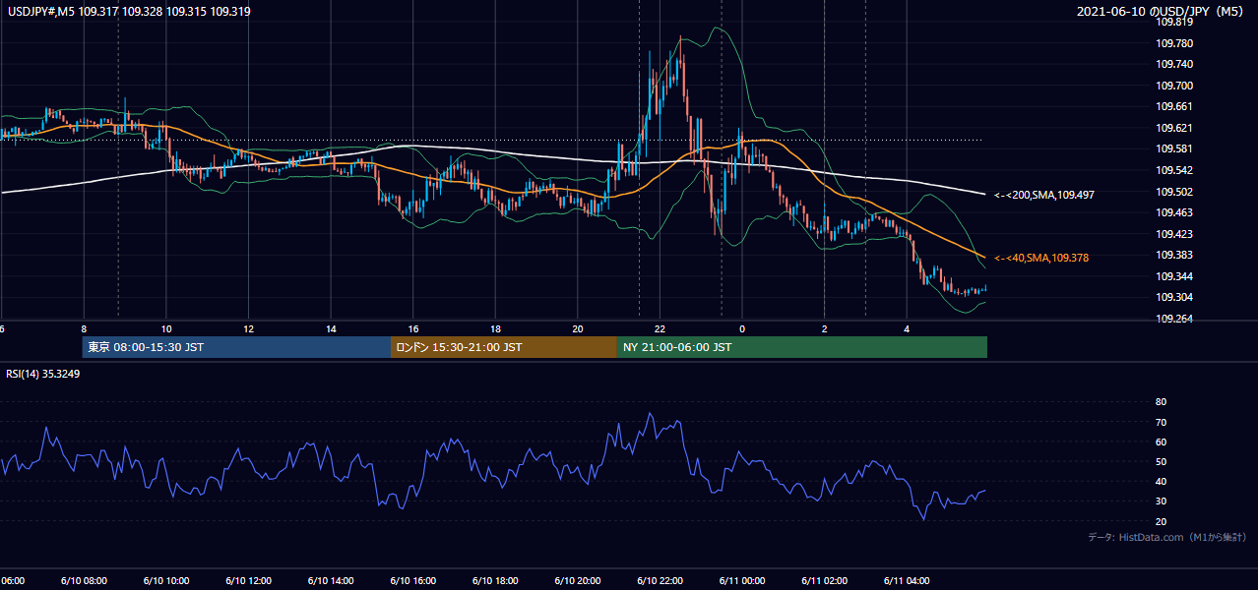The image size is (1258, 590).
Task: Click RSI scale level 80
Action: point(1162,402)
